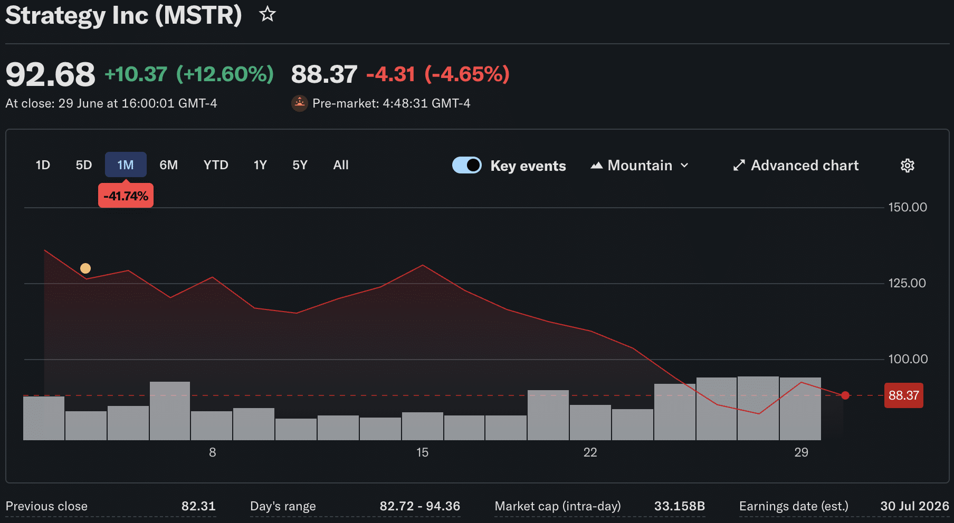Click the orange key event dot on chart

click(x=85, y=268)
